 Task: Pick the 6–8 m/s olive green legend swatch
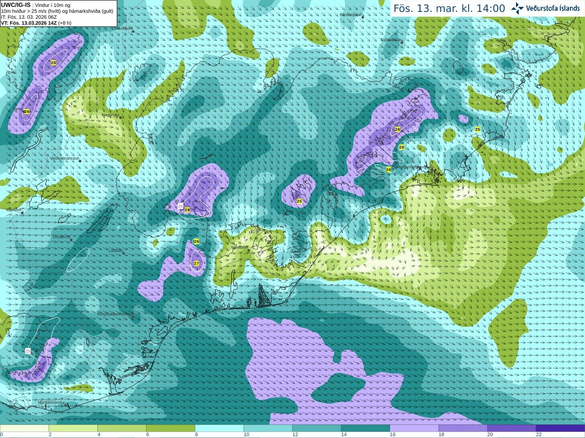(x=170, y=428)
